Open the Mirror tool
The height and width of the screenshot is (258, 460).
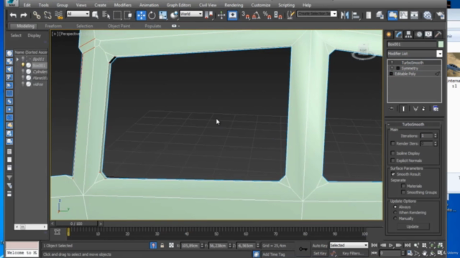coord(345,15)
